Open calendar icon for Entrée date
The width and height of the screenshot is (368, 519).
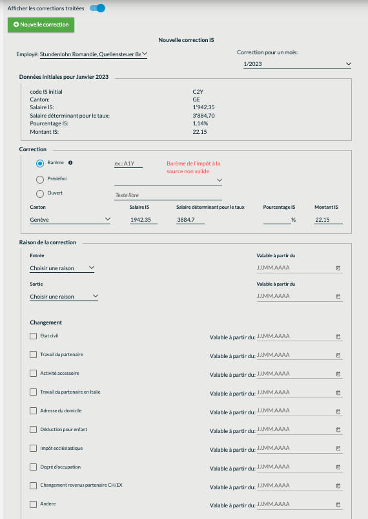click(338, 268)
